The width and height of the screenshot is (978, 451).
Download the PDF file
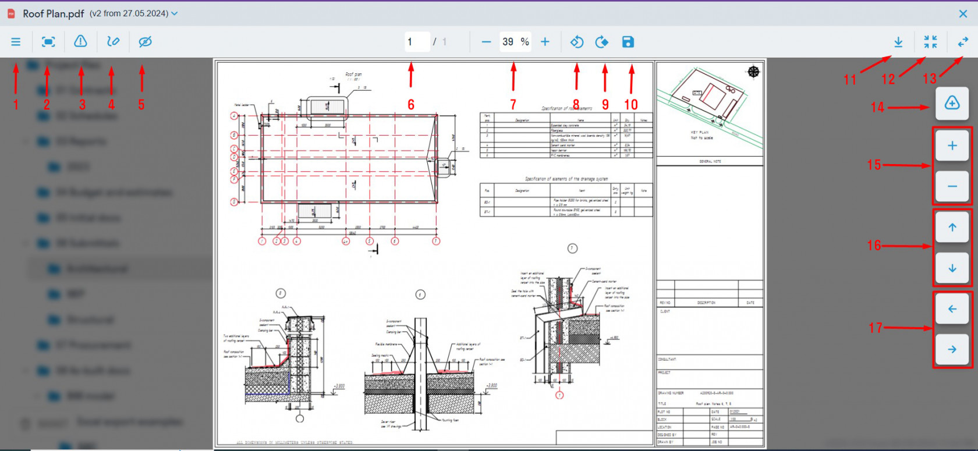[x=898, y=42]
